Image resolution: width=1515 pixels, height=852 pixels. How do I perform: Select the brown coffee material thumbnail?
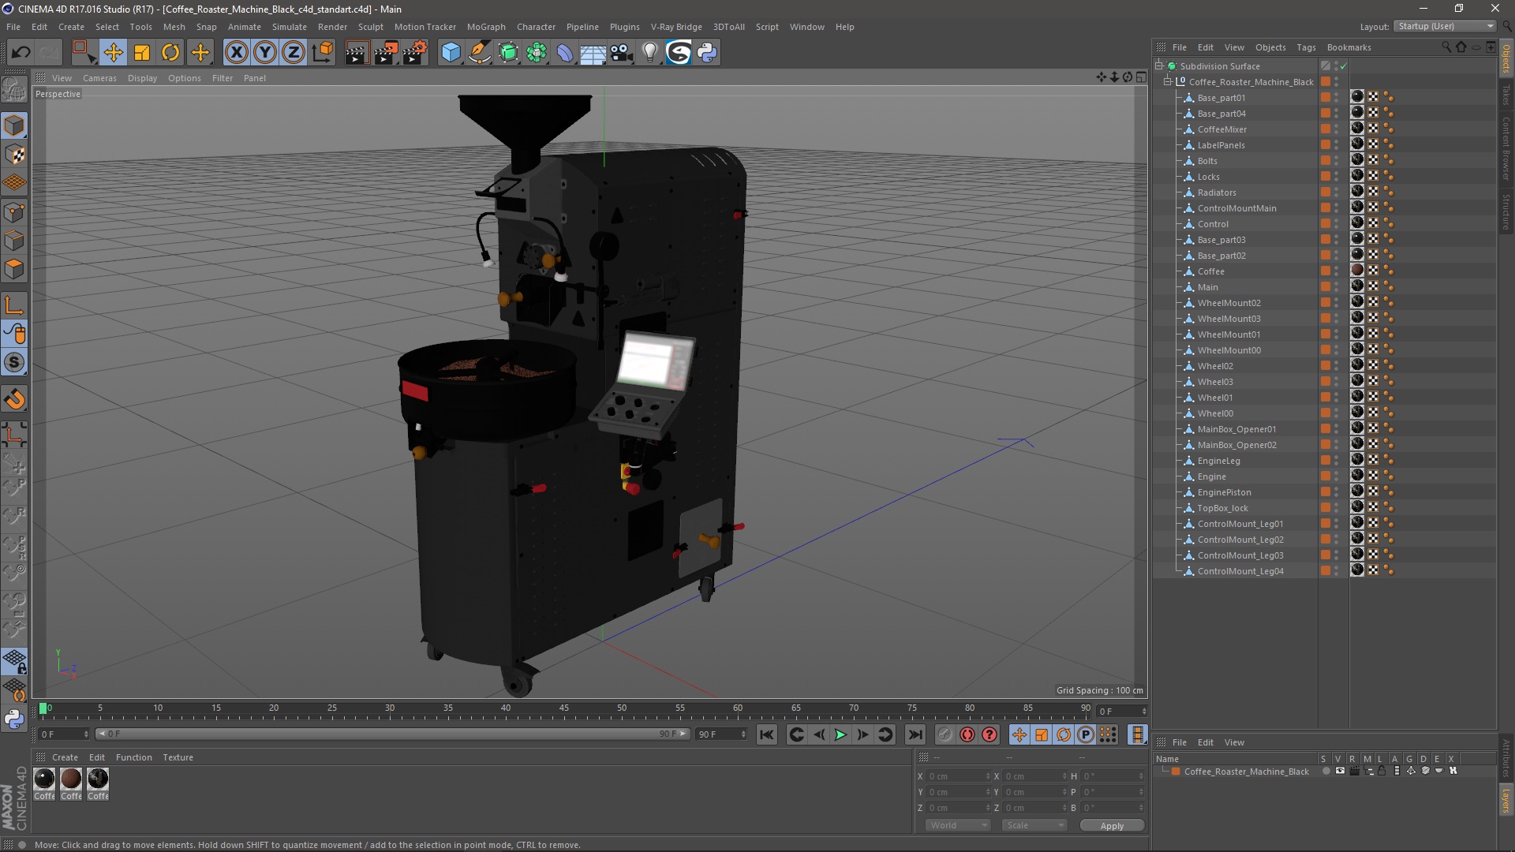pyautogui.click(x=71, y=779)
